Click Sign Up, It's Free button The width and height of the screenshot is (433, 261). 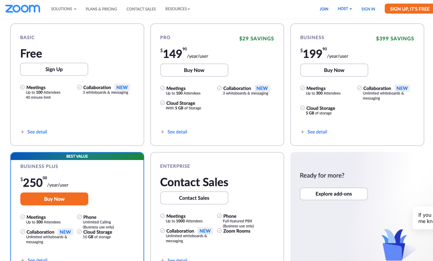click(409, 9)
